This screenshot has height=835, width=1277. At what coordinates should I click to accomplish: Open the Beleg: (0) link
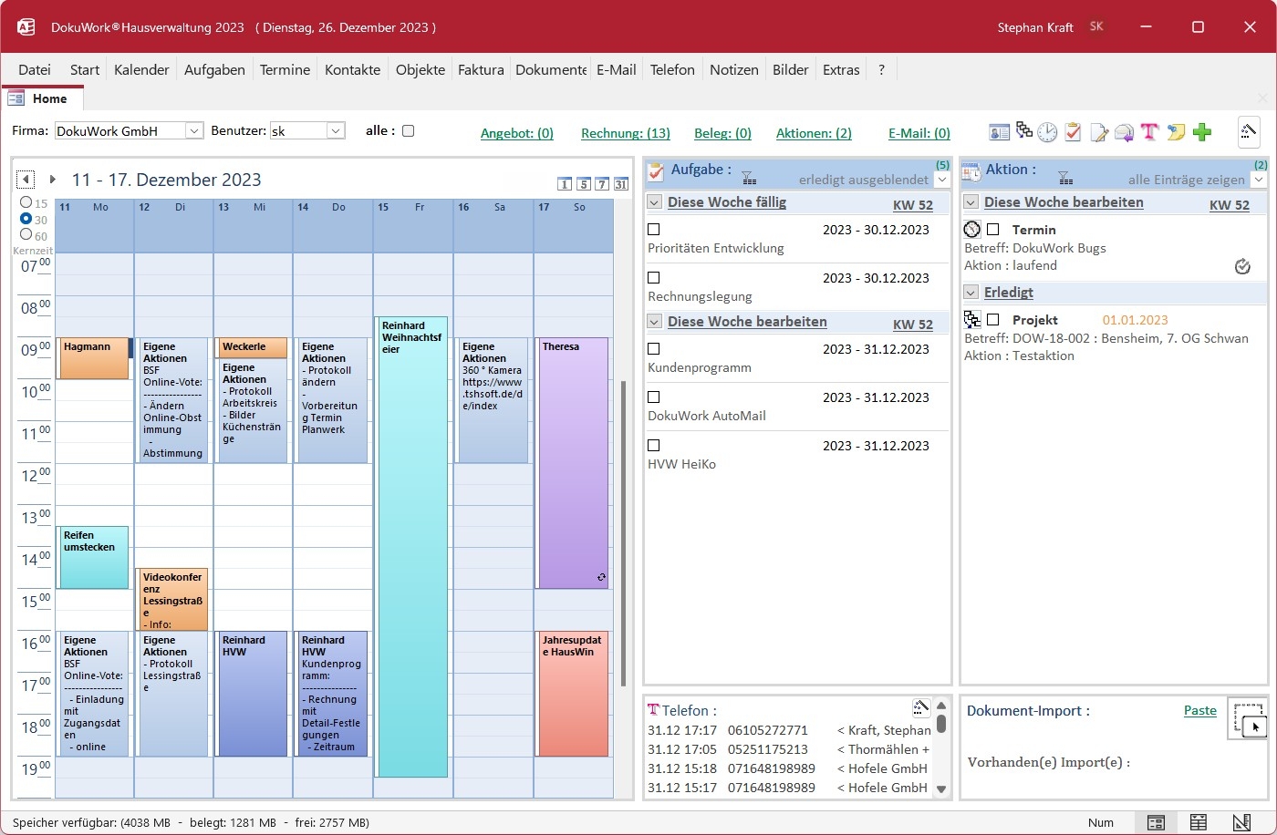[722, 133]
